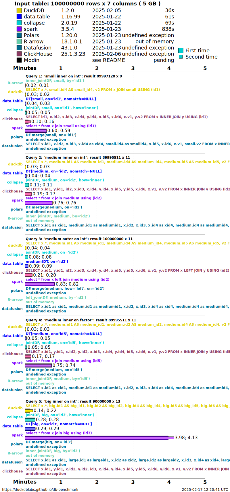Click 'select * from x left join medium' code

click(x=68, y=279)
